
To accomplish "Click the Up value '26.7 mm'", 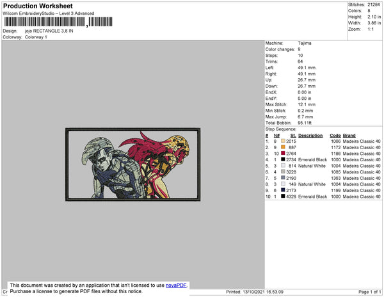I will (307, 80).
